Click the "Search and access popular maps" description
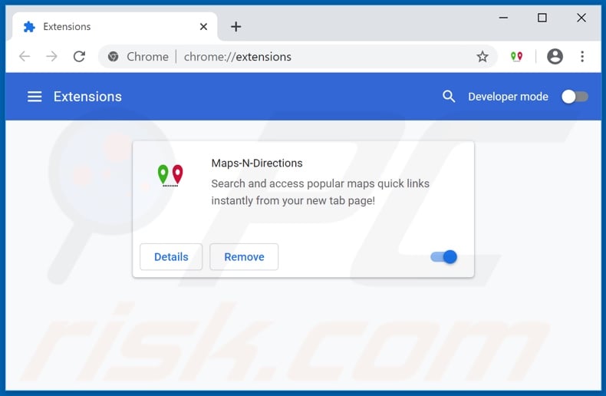 (x=320, y=192)
